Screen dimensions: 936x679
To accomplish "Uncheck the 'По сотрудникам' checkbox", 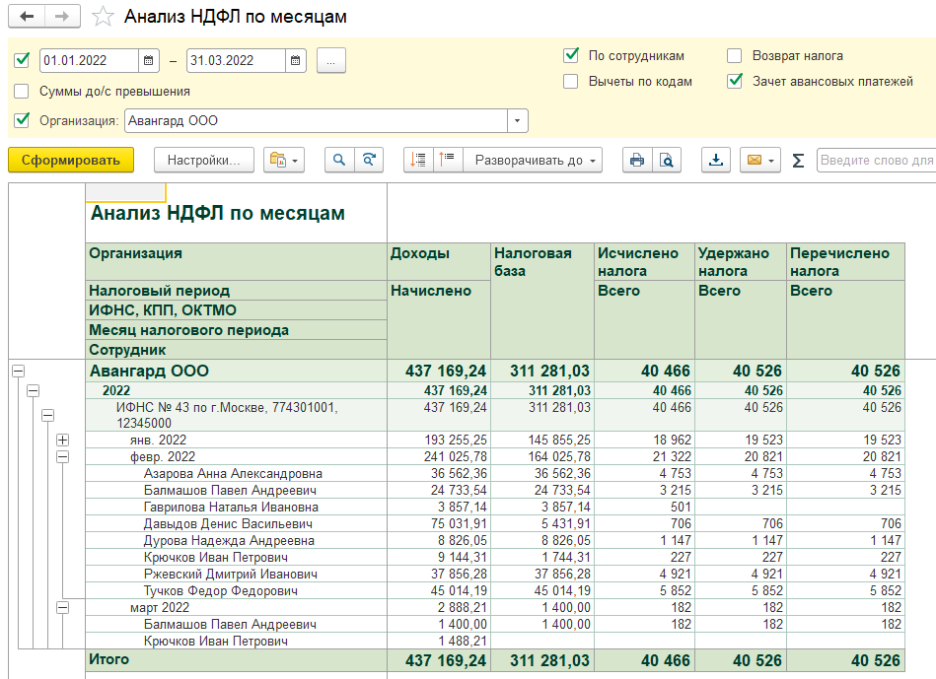I will point(570,56).
